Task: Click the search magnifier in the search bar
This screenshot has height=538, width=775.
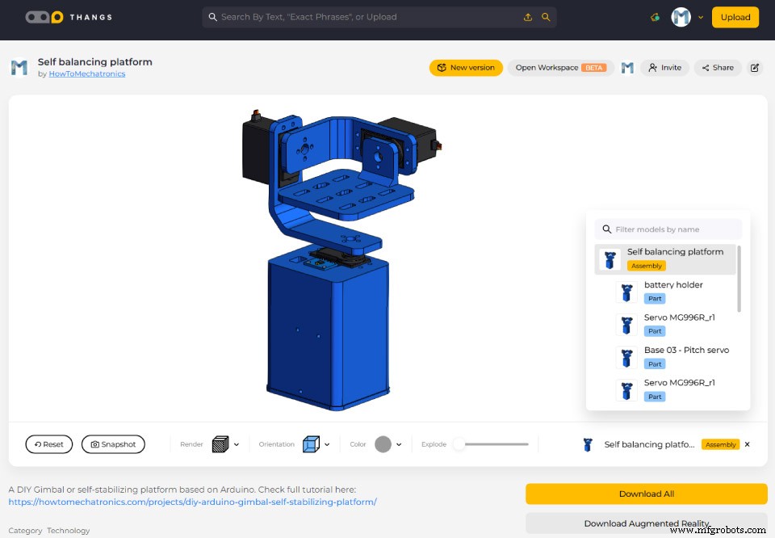Action: [547, 16]
